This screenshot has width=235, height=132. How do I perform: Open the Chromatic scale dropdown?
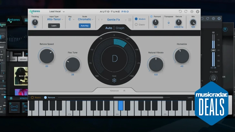(85, 19)
